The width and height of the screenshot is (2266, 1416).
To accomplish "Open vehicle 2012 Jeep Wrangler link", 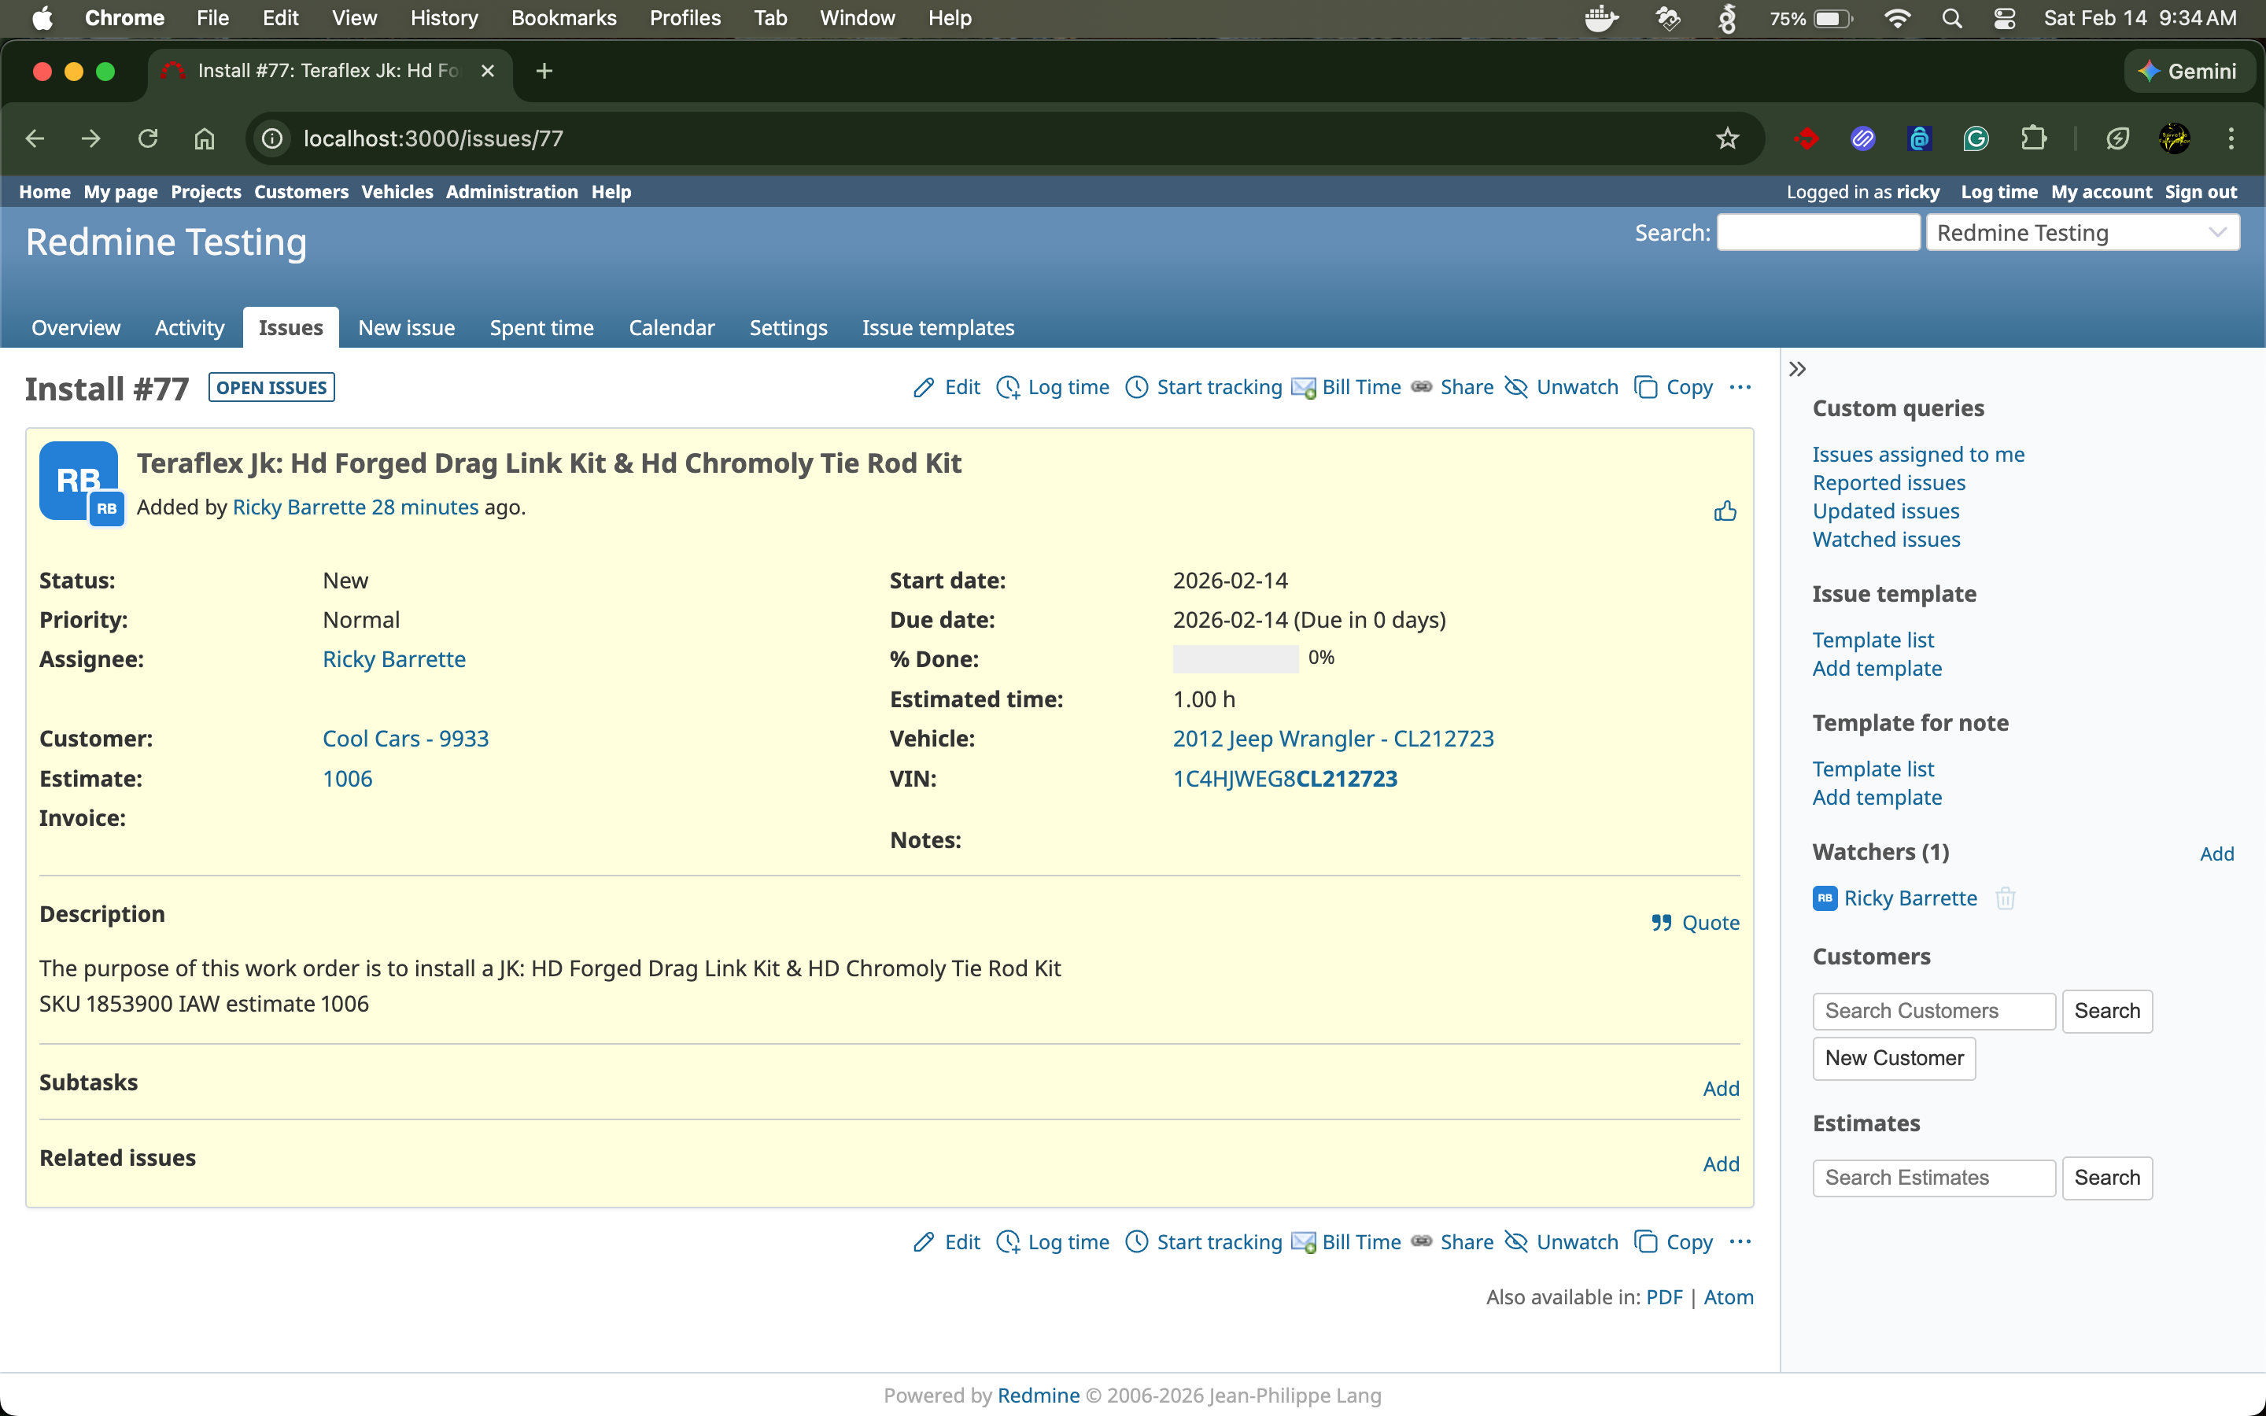I will [x=1332, y=739].
